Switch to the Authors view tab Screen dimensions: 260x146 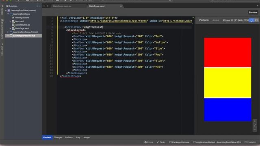(x=69, y=137)
